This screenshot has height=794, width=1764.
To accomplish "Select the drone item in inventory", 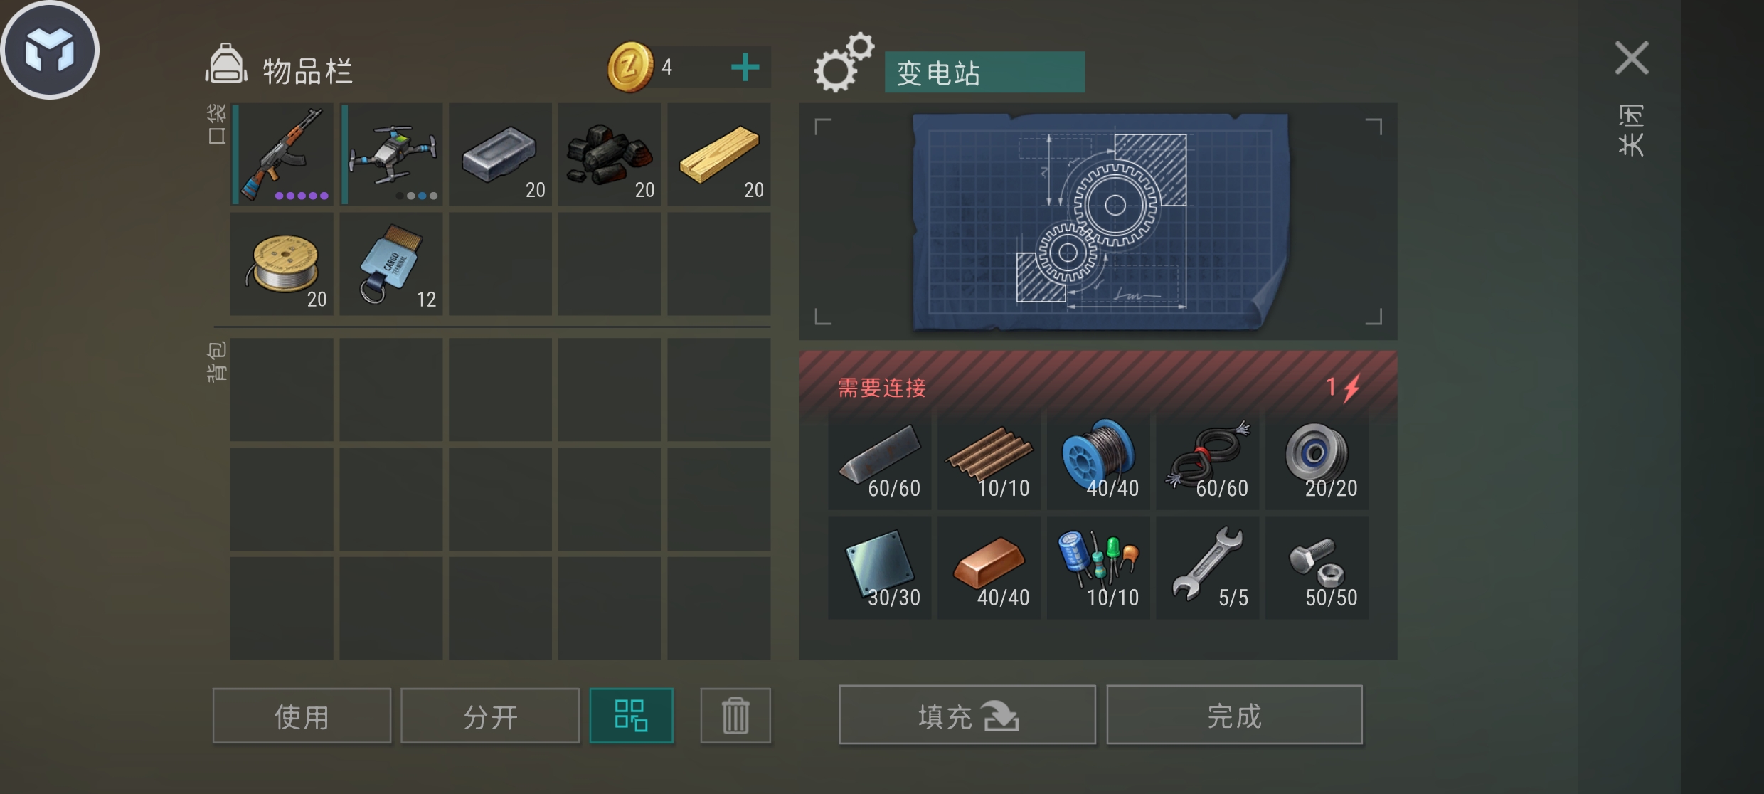I will click(x=392, y=154).
